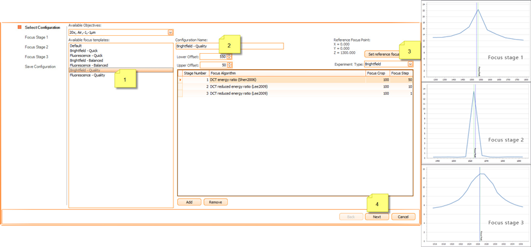Viewport: 531px width, 247px height.
Task: Go to Focus Stage 2 step
Action: tap(36, 47)
